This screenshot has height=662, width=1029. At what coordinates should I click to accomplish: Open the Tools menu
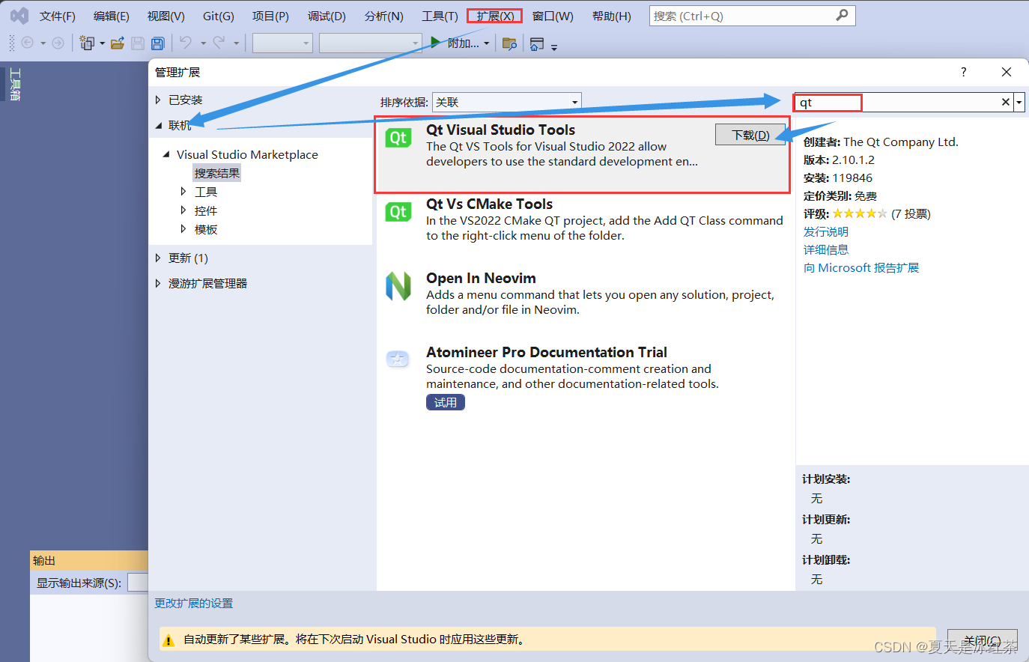[440, 16]
